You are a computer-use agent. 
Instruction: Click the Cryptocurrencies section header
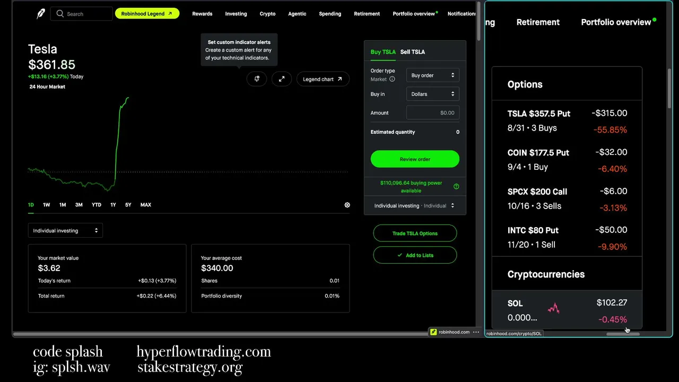click(546, 274)
